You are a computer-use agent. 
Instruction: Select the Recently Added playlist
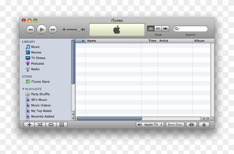click(45, 116)
